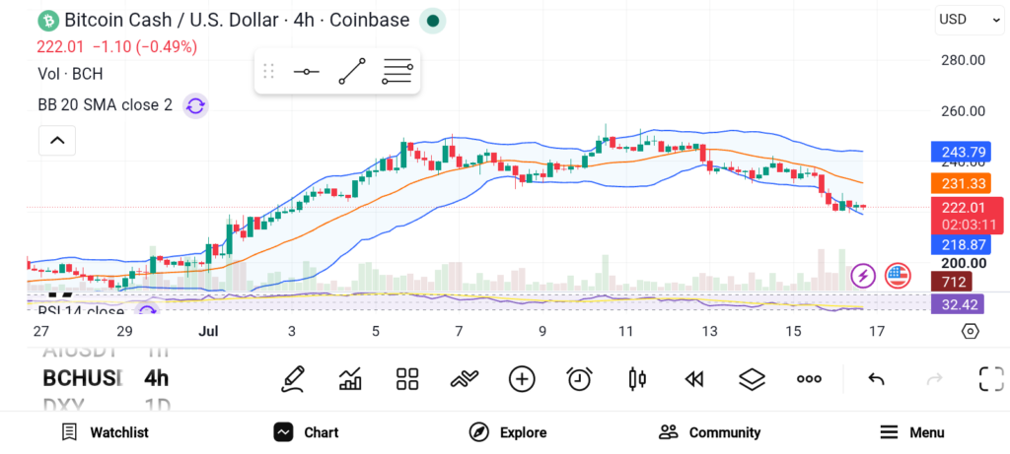Grab the drawing toolbar drag handle dots

[268, 71]
